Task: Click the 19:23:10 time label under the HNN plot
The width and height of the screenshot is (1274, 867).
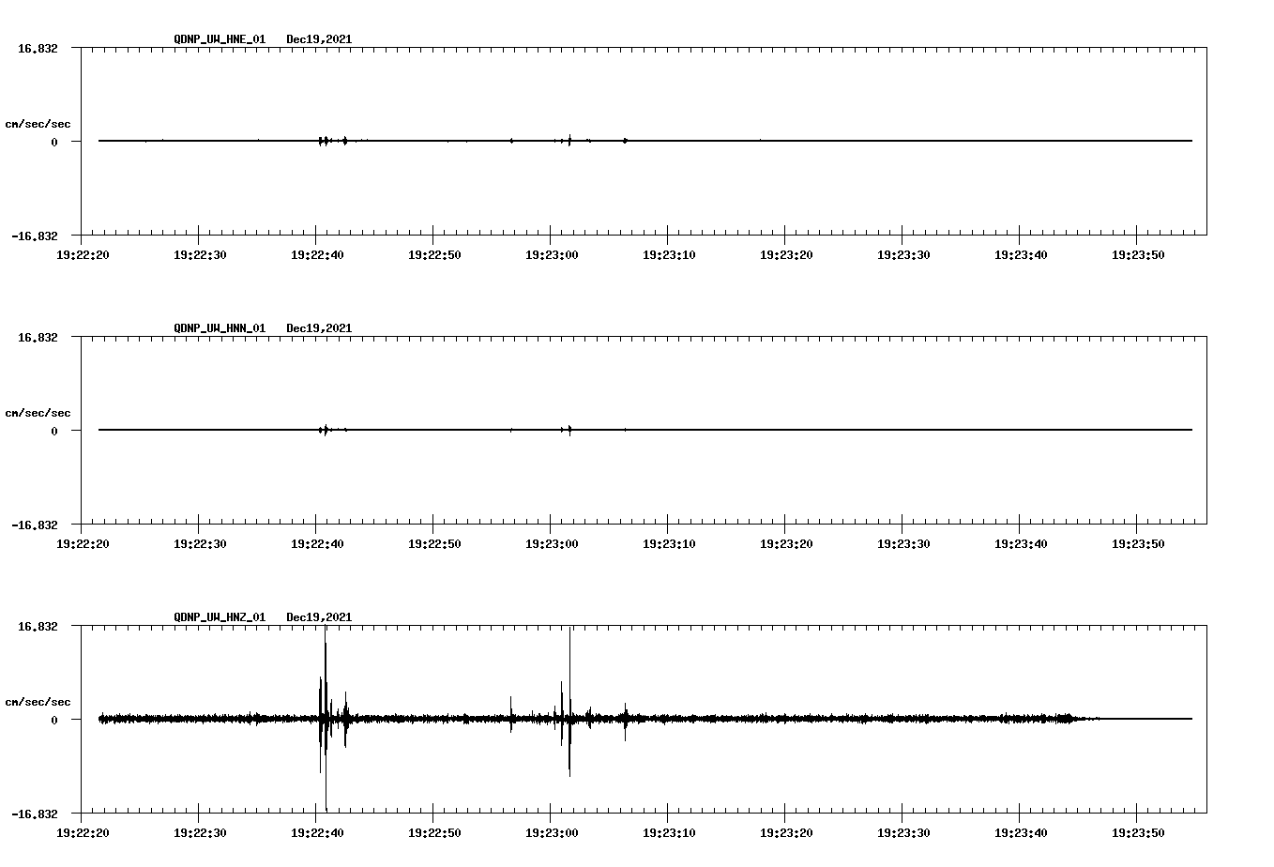Action: point(669,543)
